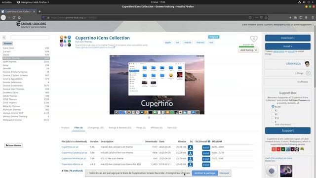Open the Firefox account icon
The image size is (316, 178).
point(306,18)
